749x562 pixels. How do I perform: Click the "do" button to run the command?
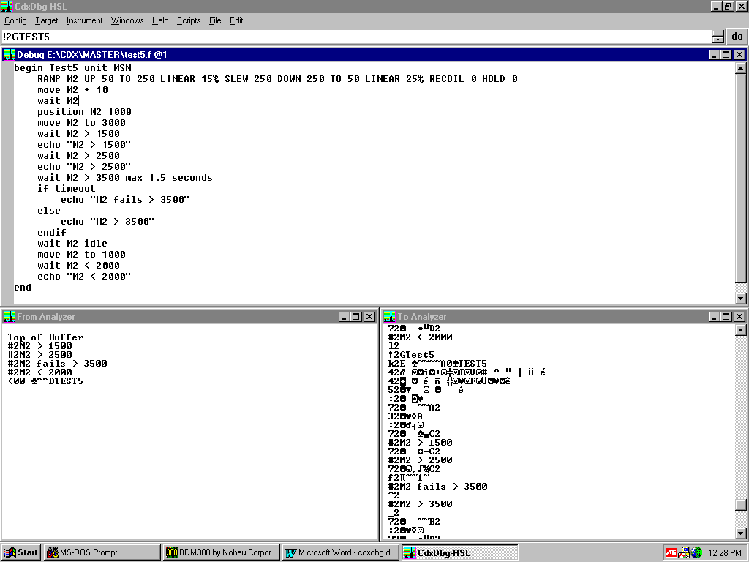(737, 37)
